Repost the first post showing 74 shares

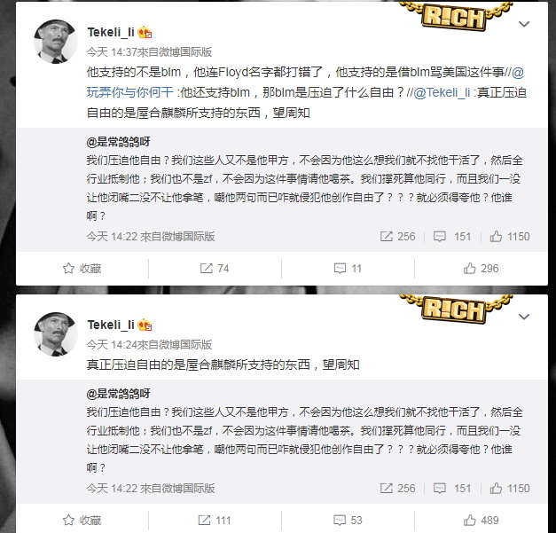click(x=215, y=269)
